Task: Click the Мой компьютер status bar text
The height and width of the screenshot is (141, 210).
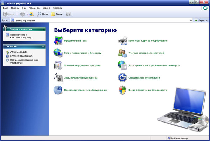Action: click(x=179, y=138)
